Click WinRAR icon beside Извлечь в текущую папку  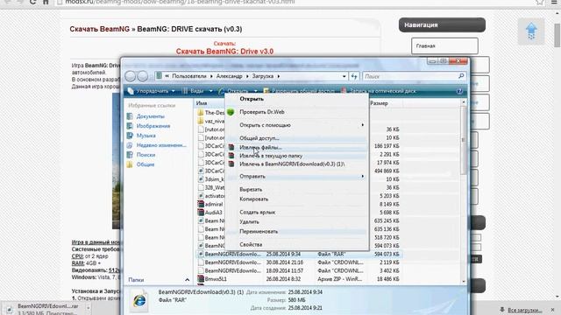click(x=231, y=156)
